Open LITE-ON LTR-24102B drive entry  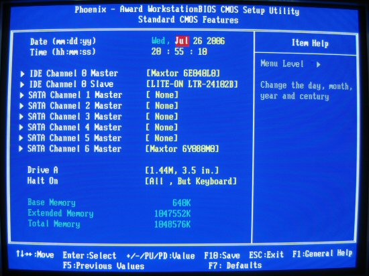click(x=192, y=84)
